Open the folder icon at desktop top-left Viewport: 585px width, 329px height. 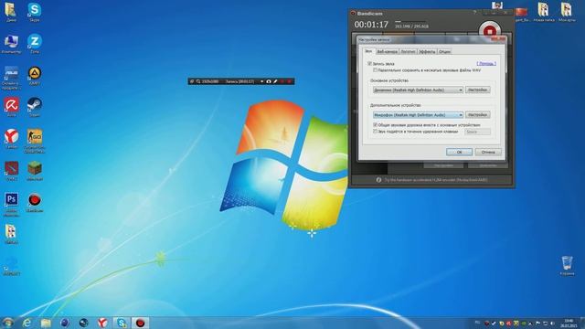(x=10, y=12)
